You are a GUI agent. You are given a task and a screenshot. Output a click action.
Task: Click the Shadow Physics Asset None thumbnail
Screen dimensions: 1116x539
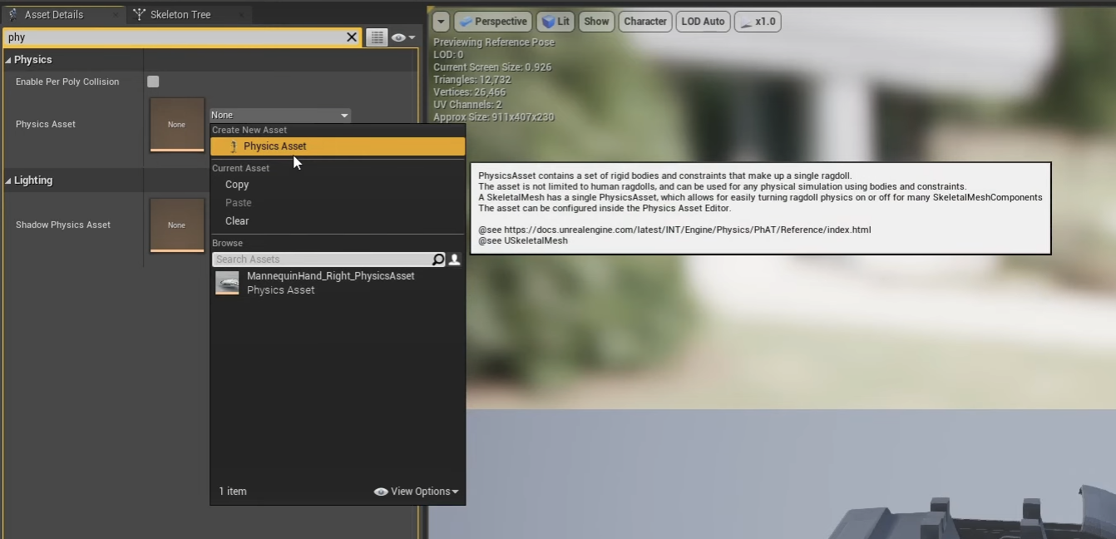click(177, 225)
